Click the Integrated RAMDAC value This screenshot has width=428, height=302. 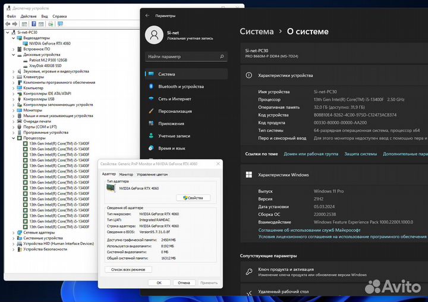click(x=155, y=220)
